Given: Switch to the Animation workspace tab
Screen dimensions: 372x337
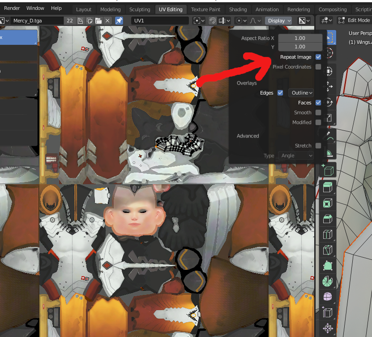Looking at the screenshot, I should coord(267,9).
